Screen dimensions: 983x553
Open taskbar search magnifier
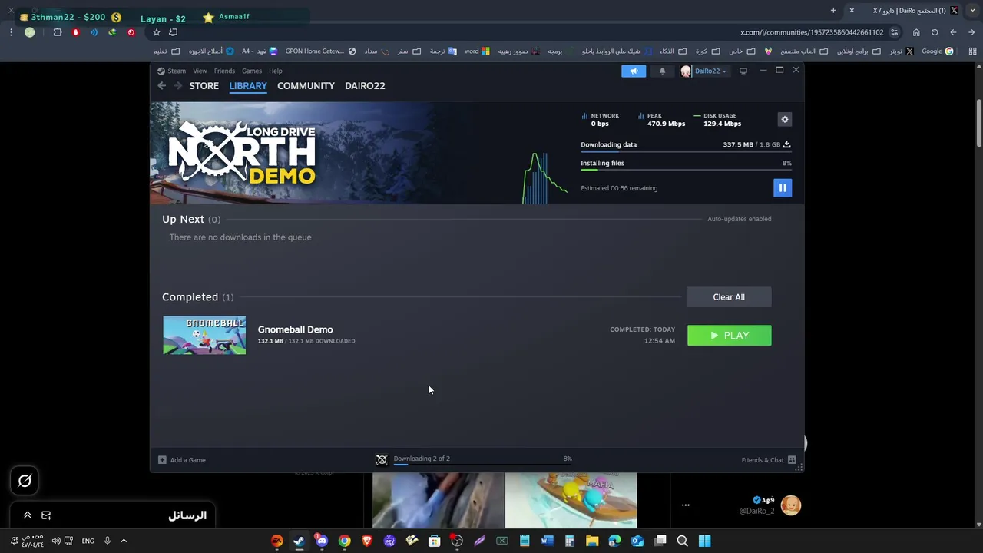click(682, 541)
